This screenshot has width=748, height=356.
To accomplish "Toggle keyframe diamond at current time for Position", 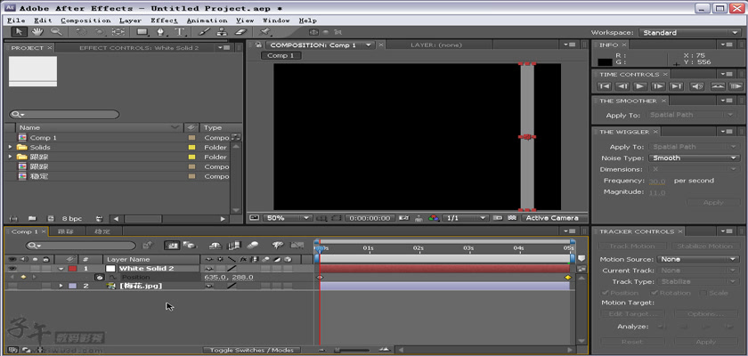I will (x=22, y=277).
